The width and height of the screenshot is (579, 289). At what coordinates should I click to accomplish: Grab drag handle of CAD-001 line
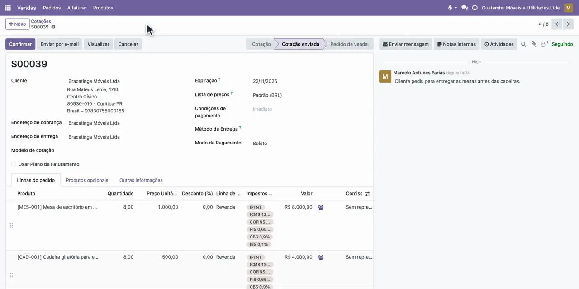11,275
